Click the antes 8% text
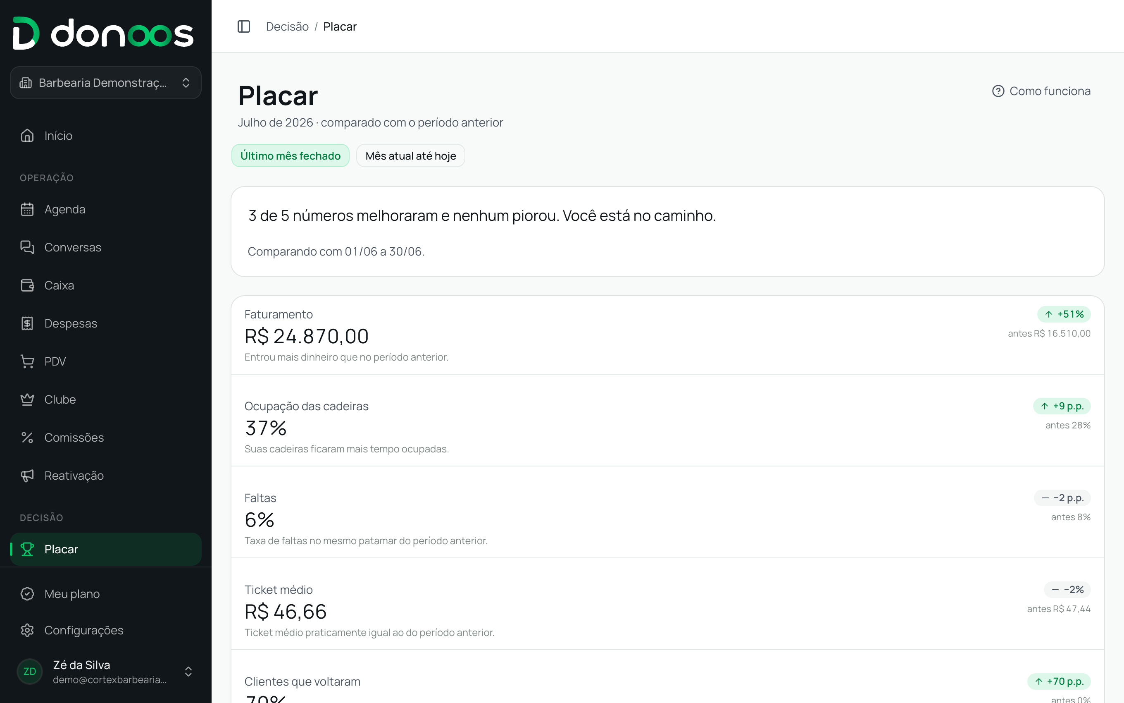This screenshot has height=703, width=1124. coord(1071,517)
